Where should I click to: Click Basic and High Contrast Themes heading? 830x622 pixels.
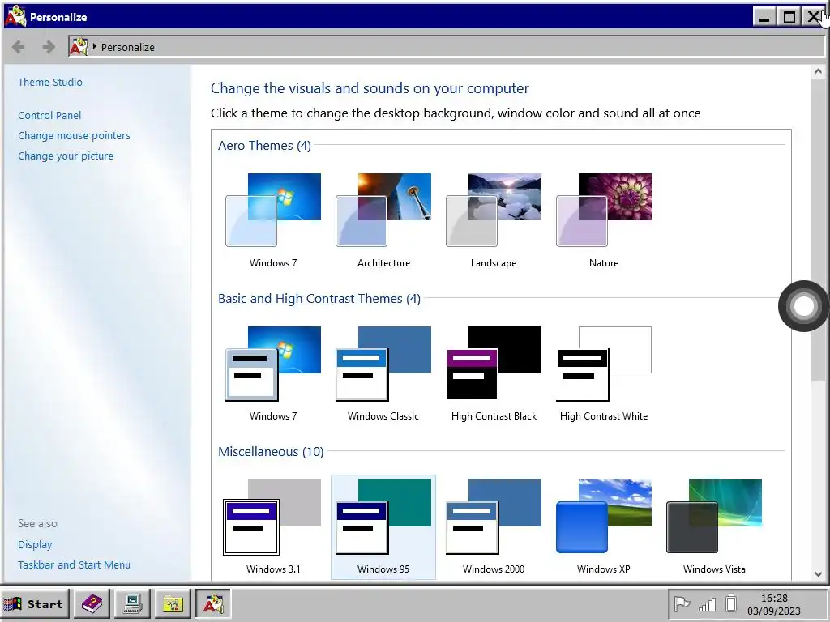click(x=319, y=299)
